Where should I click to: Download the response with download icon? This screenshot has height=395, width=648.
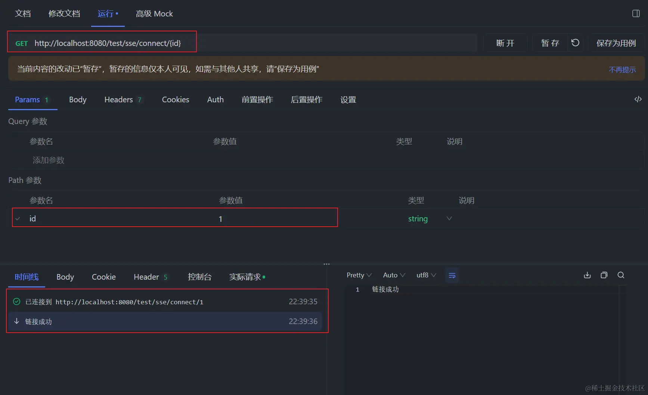587,275
